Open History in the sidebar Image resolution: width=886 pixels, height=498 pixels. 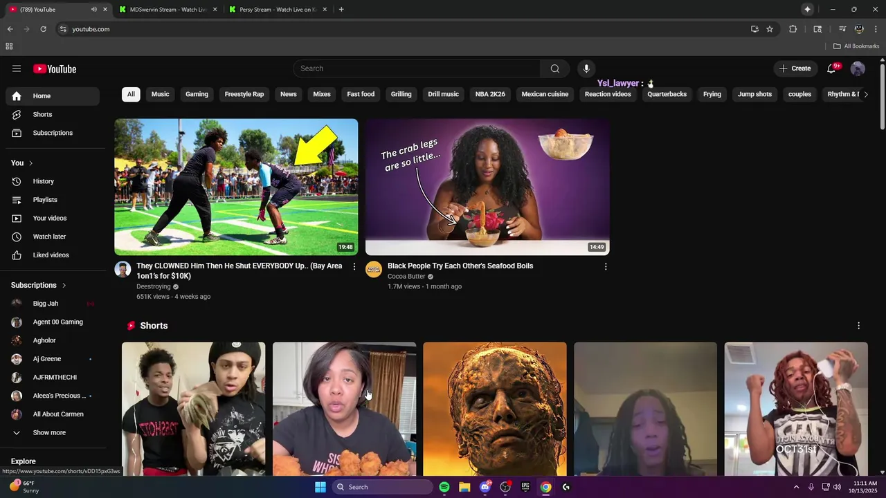pyautogui.click(x=53, y=181)
